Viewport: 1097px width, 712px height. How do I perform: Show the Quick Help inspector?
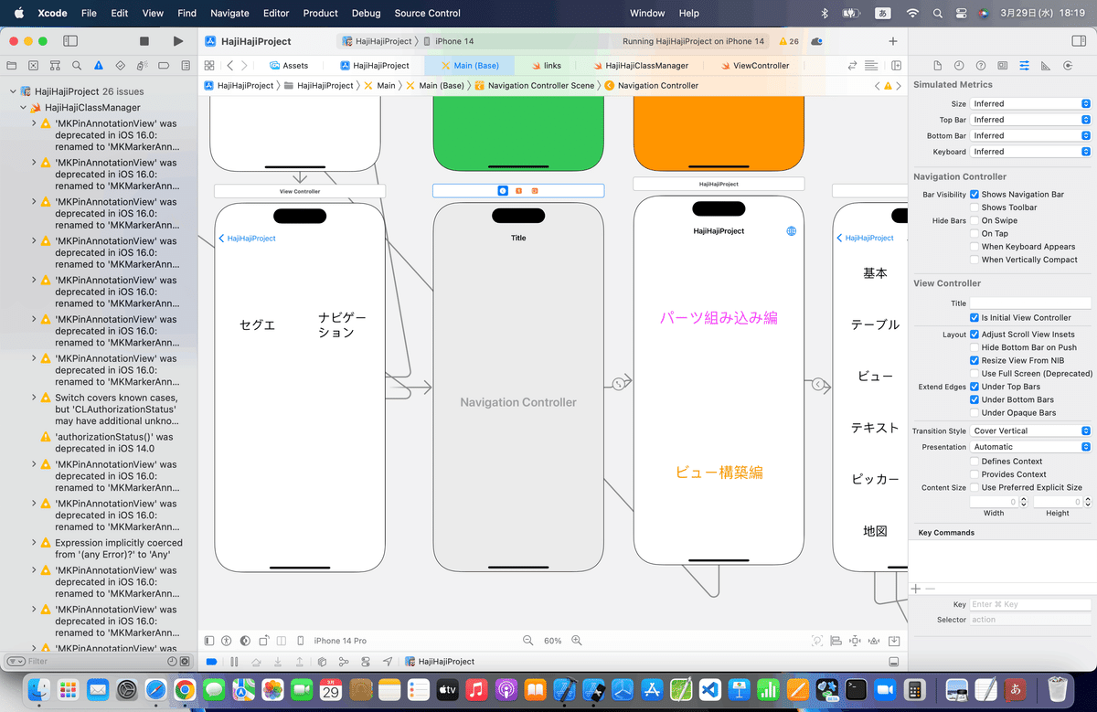[981, 66]
